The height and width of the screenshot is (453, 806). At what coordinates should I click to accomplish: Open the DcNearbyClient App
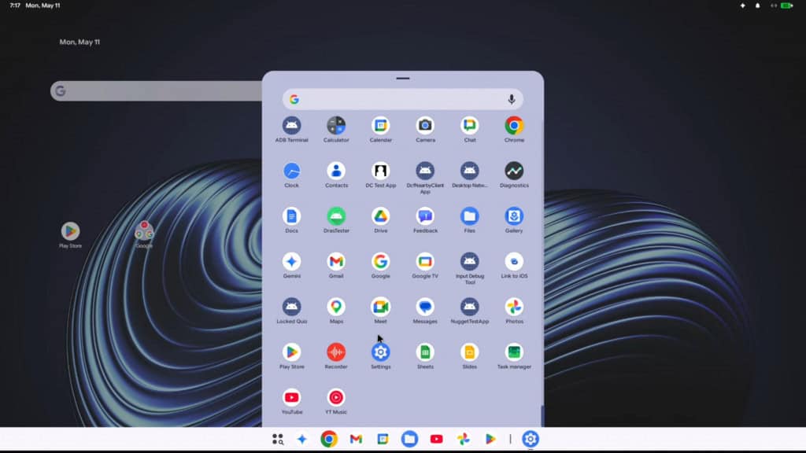(425, 171)
